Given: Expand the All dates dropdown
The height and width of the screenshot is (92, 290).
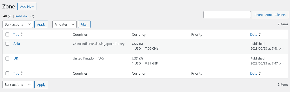Looking at the screenshot, I should coord(64,24).
